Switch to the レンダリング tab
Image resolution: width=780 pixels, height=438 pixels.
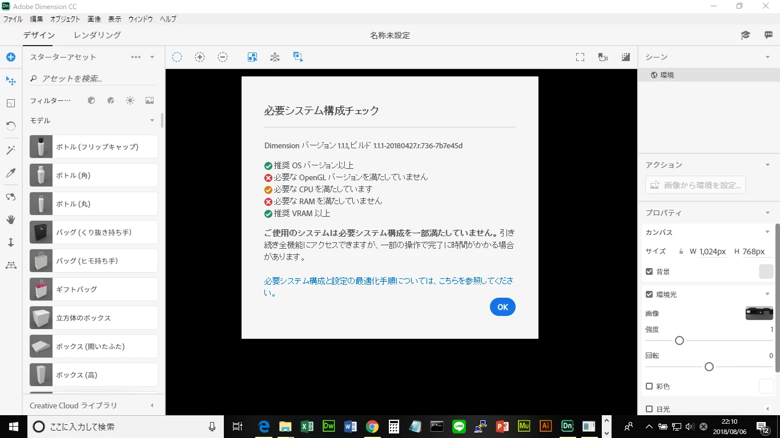(x=97, y=35)
